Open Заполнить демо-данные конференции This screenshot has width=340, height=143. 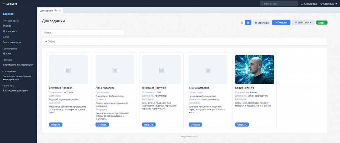click(x=17, y=78)
